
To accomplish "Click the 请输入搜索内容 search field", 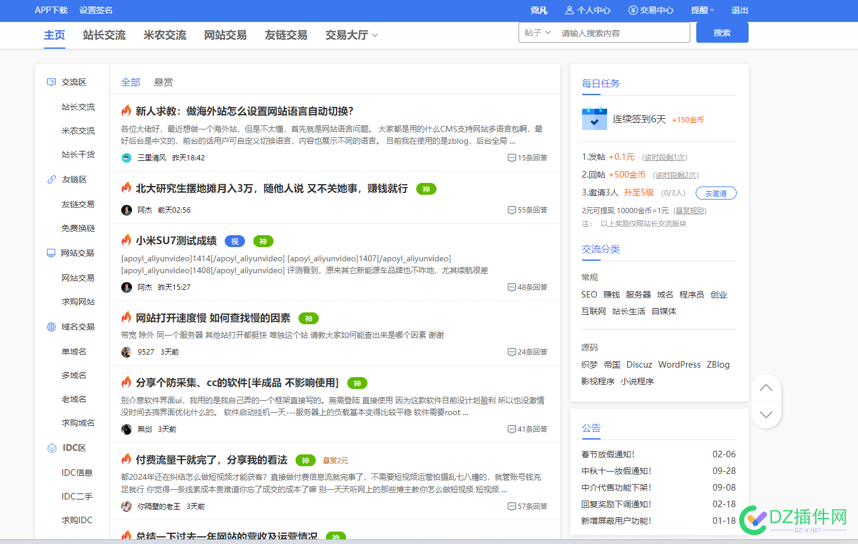I will pyautogui.click(x=622, y=33).
